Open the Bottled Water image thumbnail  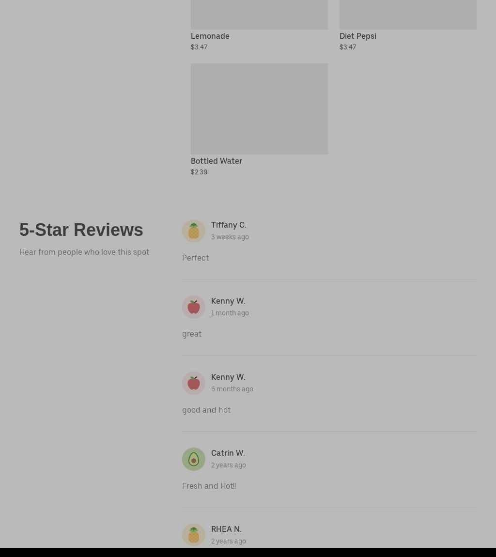coord(259,108)
